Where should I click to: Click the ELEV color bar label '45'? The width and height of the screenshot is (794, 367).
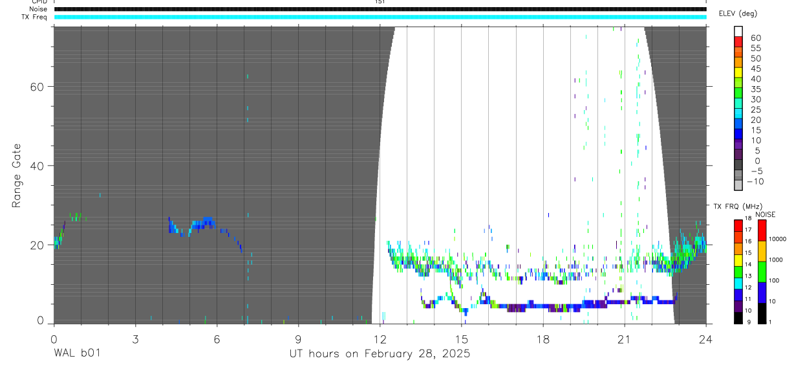tap(755, 69)
